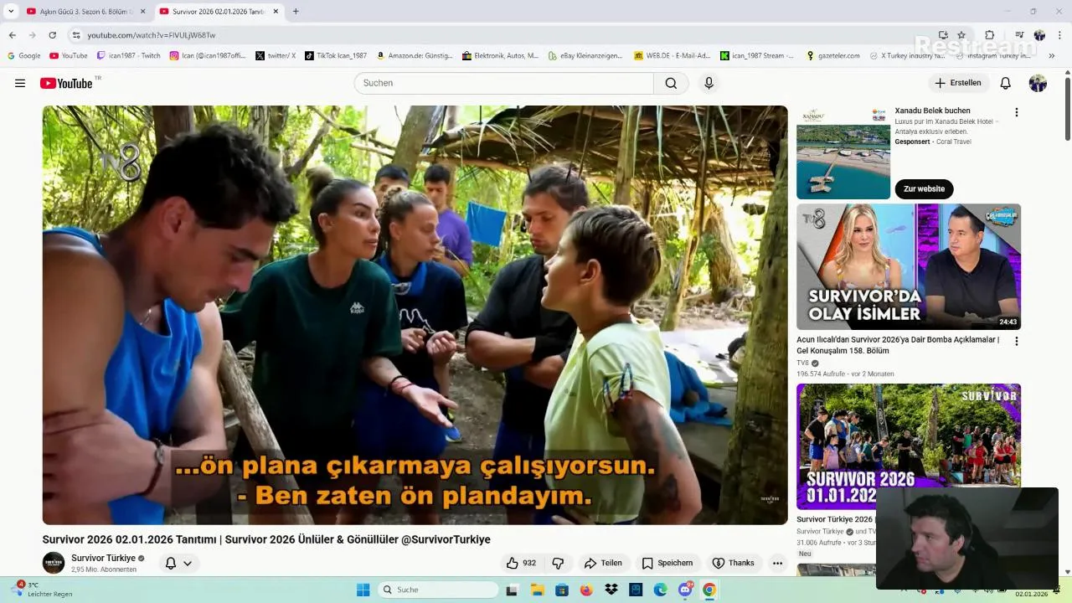The image size is (1072, 603).
Task: Click the YouTube logo to go home
Action: tap(66, 83)
